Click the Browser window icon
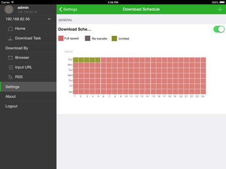 click(x=10, y=58)
